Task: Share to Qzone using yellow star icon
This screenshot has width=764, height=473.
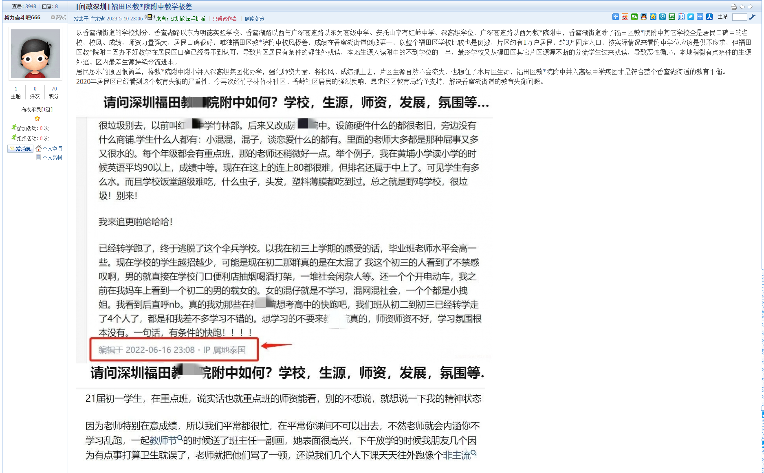Action: [x=653, y=17]
